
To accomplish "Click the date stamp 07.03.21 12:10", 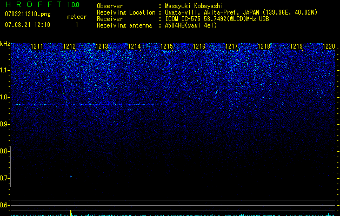I will click(x=28, y=25).
